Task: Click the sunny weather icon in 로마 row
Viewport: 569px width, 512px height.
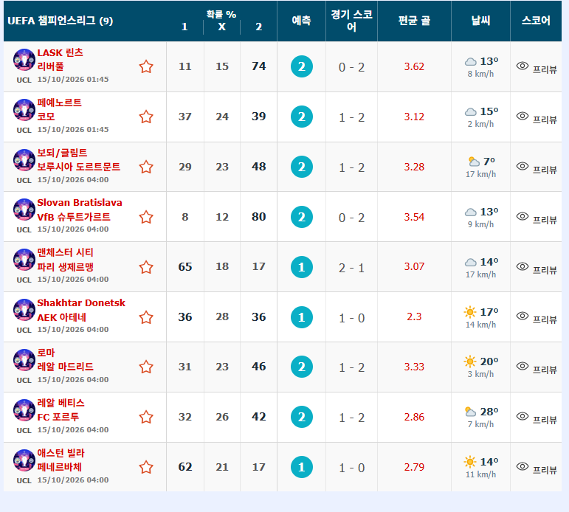Action: [x=470, y=361]
